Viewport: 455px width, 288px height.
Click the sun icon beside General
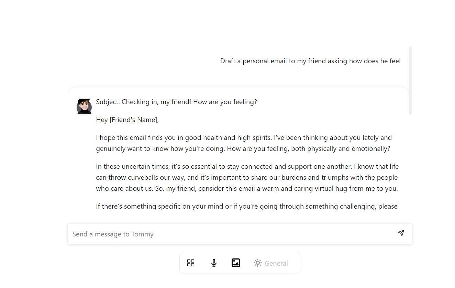click(x=257, y=263)
